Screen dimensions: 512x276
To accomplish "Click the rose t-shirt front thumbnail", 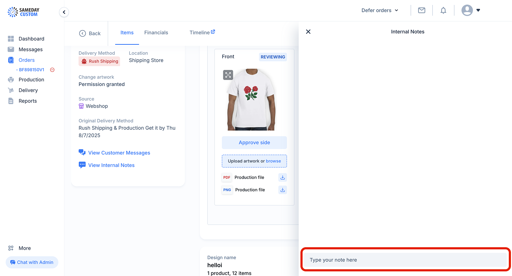I will [x=251, y=99].
